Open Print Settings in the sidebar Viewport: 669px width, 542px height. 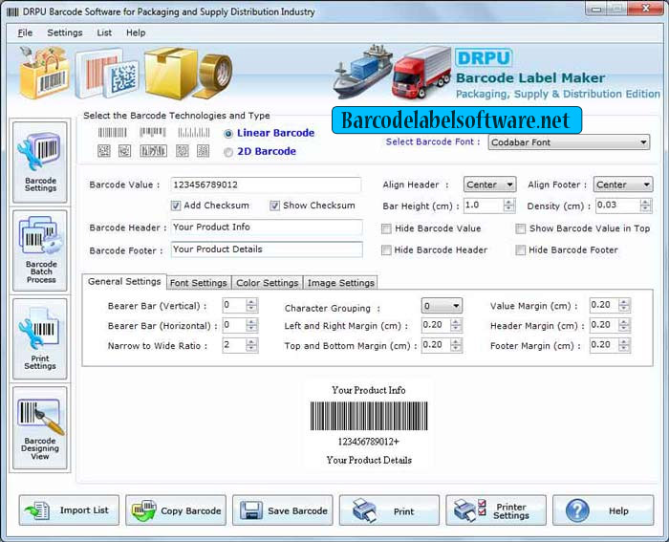click(40, 338)
